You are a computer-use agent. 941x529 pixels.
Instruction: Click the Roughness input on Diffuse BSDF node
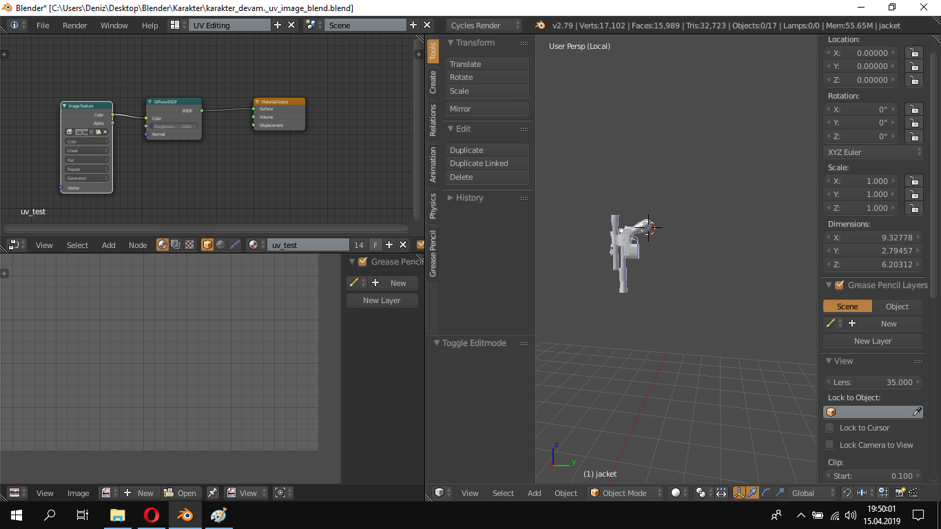[174, 126]
